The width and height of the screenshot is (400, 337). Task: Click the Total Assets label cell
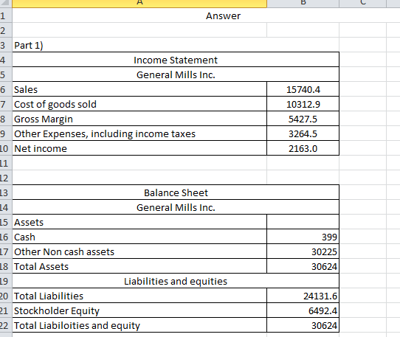click(139, 266)
